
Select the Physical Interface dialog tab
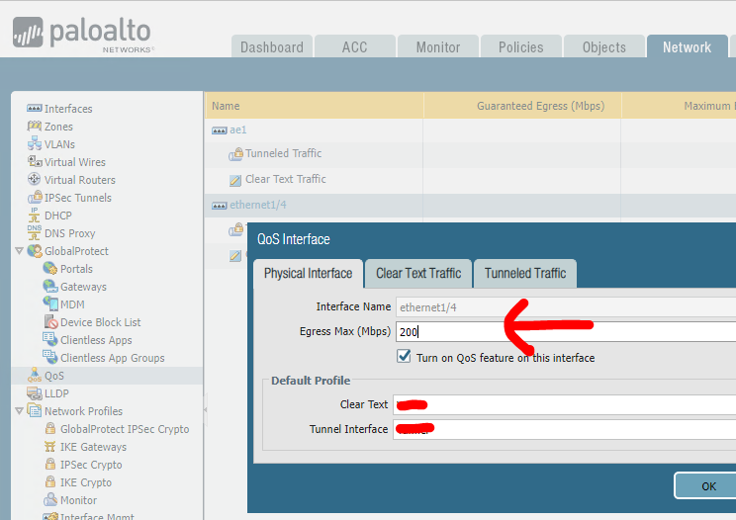pos(308,274)
